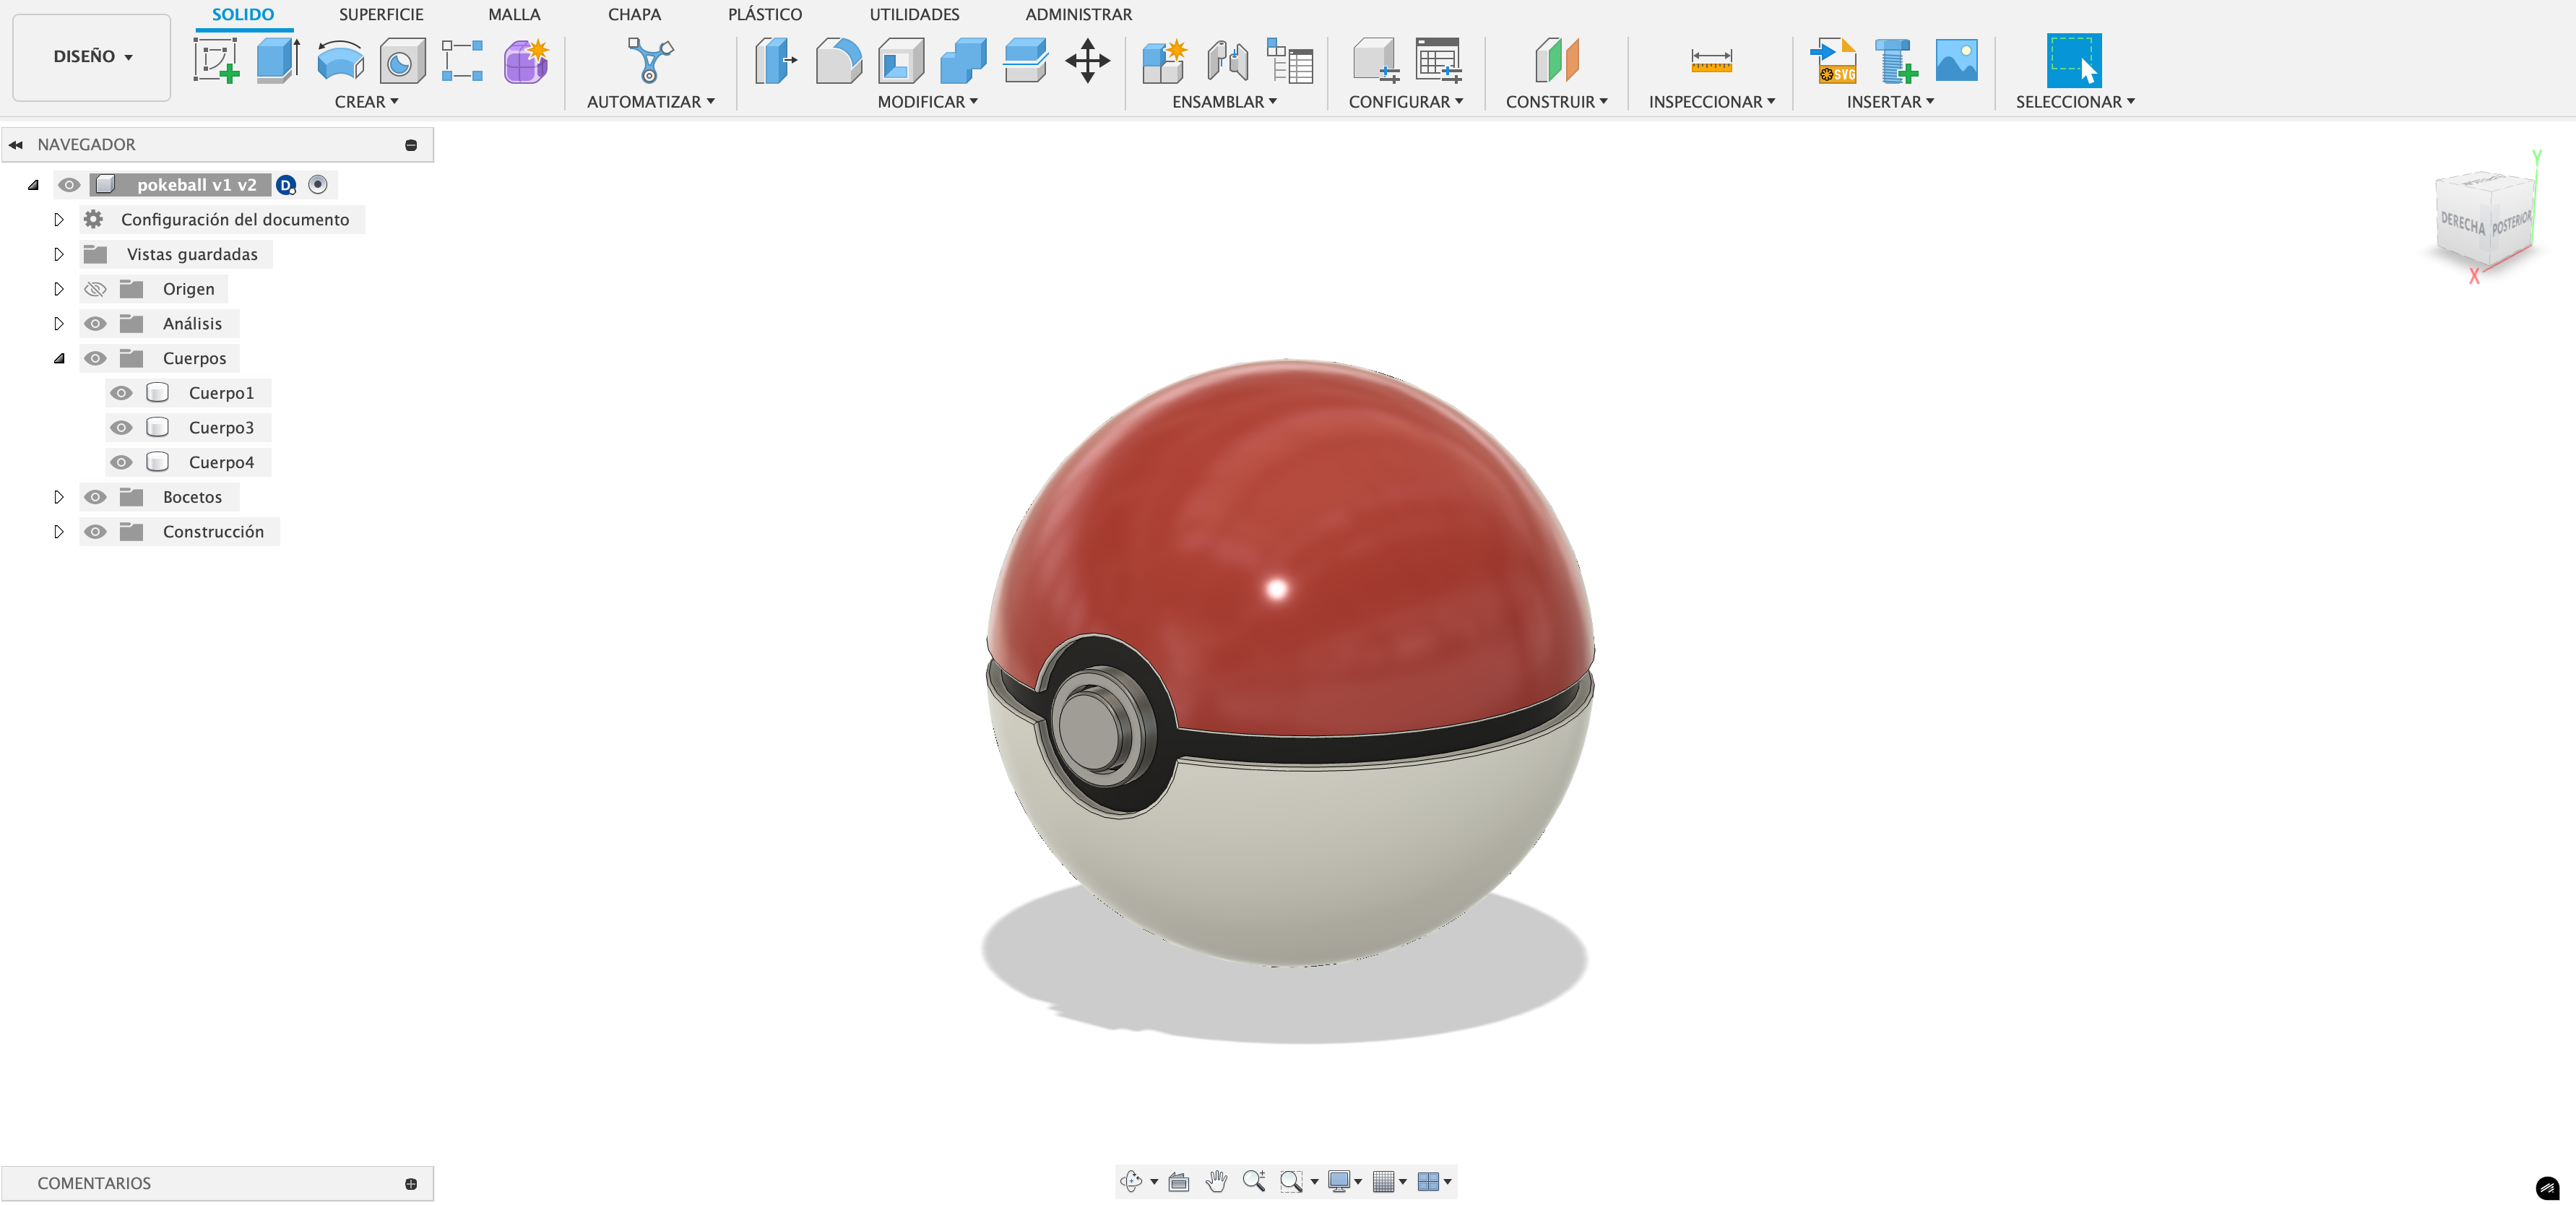Open the Viewports layout dropdown

pyautogui.click(x=1434, y=1181)
